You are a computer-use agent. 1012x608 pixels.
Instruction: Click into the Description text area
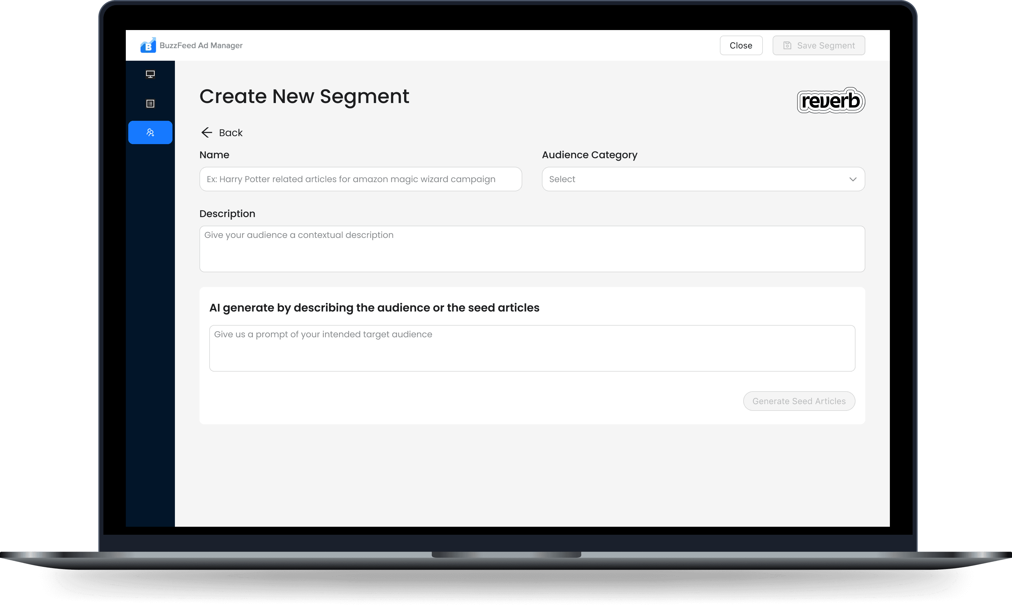(531, 249)
